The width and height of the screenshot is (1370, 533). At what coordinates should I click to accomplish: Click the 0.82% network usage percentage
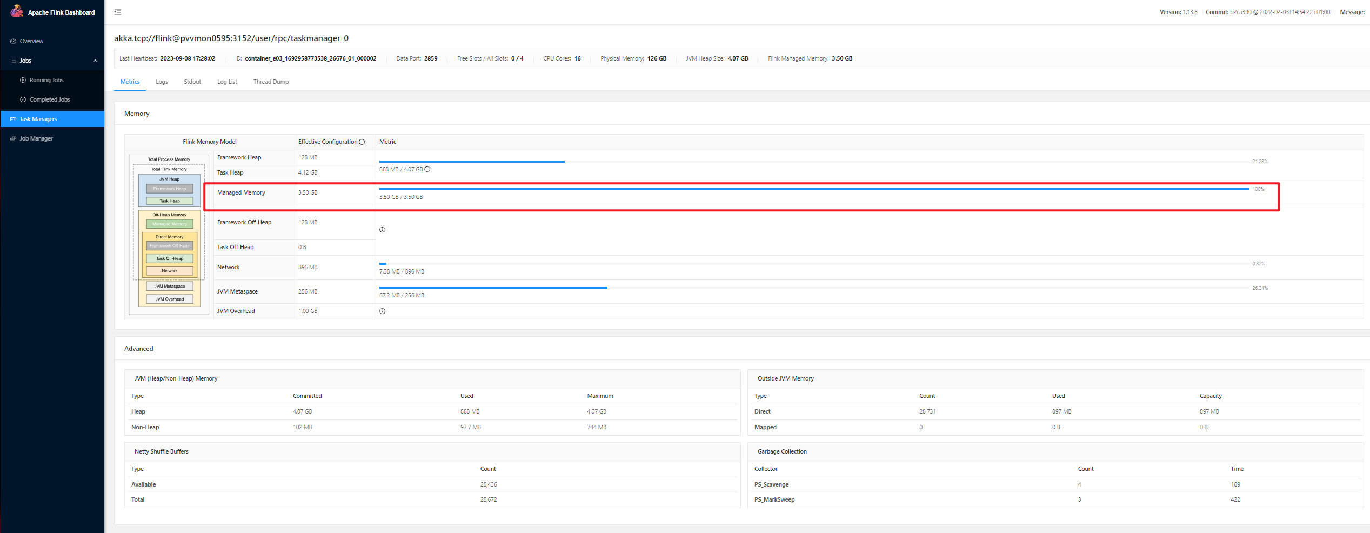point(1259,264)
